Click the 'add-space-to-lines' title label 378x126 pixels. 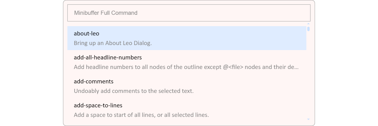point(98,106)
